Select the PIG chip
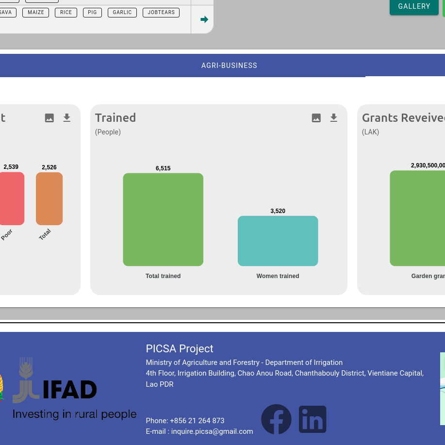Screen dimensions: 445x445 (x=92, y=13)
